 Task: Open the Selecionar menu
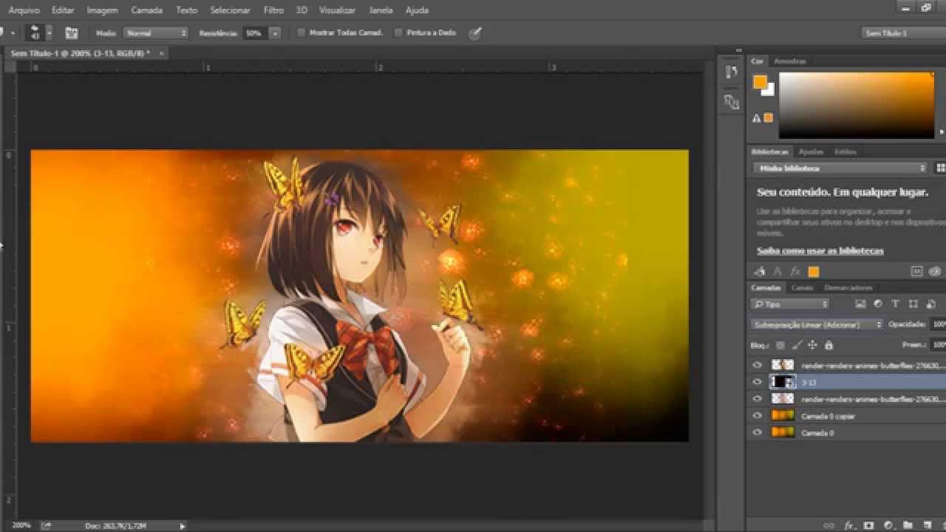[x=230, y=10]
